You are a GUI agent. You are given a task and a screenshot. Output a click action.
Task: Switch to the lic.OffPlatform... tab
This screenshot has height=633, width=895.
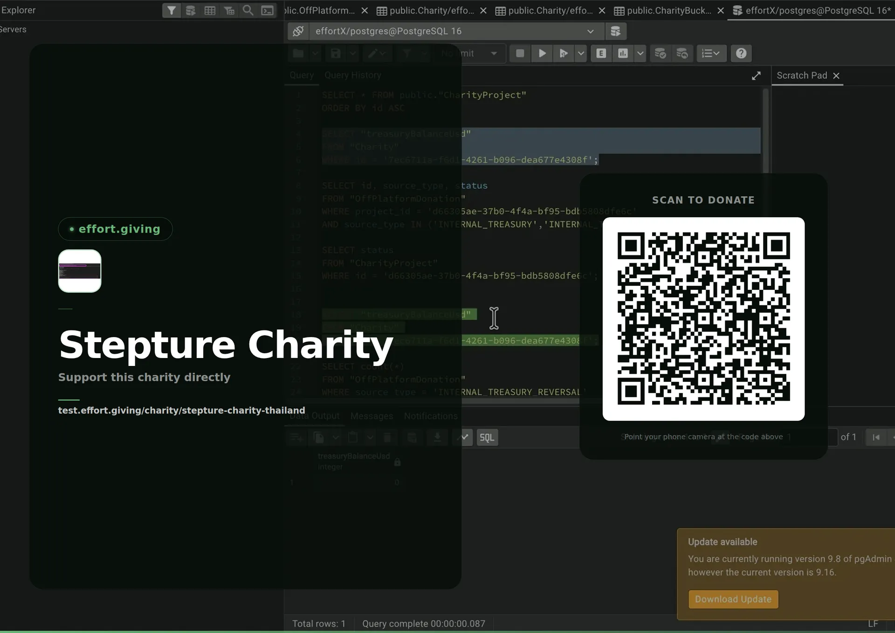point(320,10)
